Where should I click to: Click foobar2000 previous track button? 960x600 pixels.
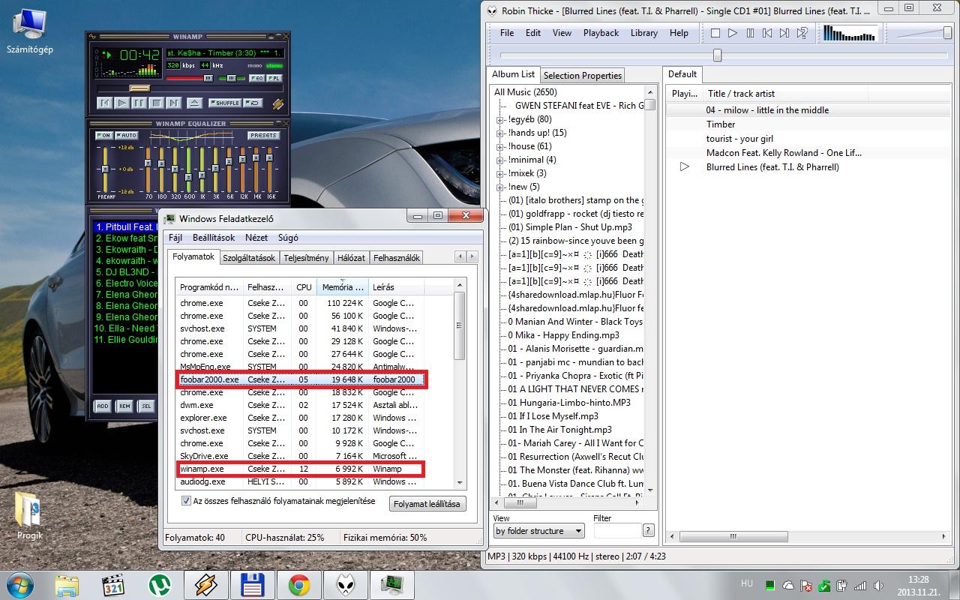(767, 33)
